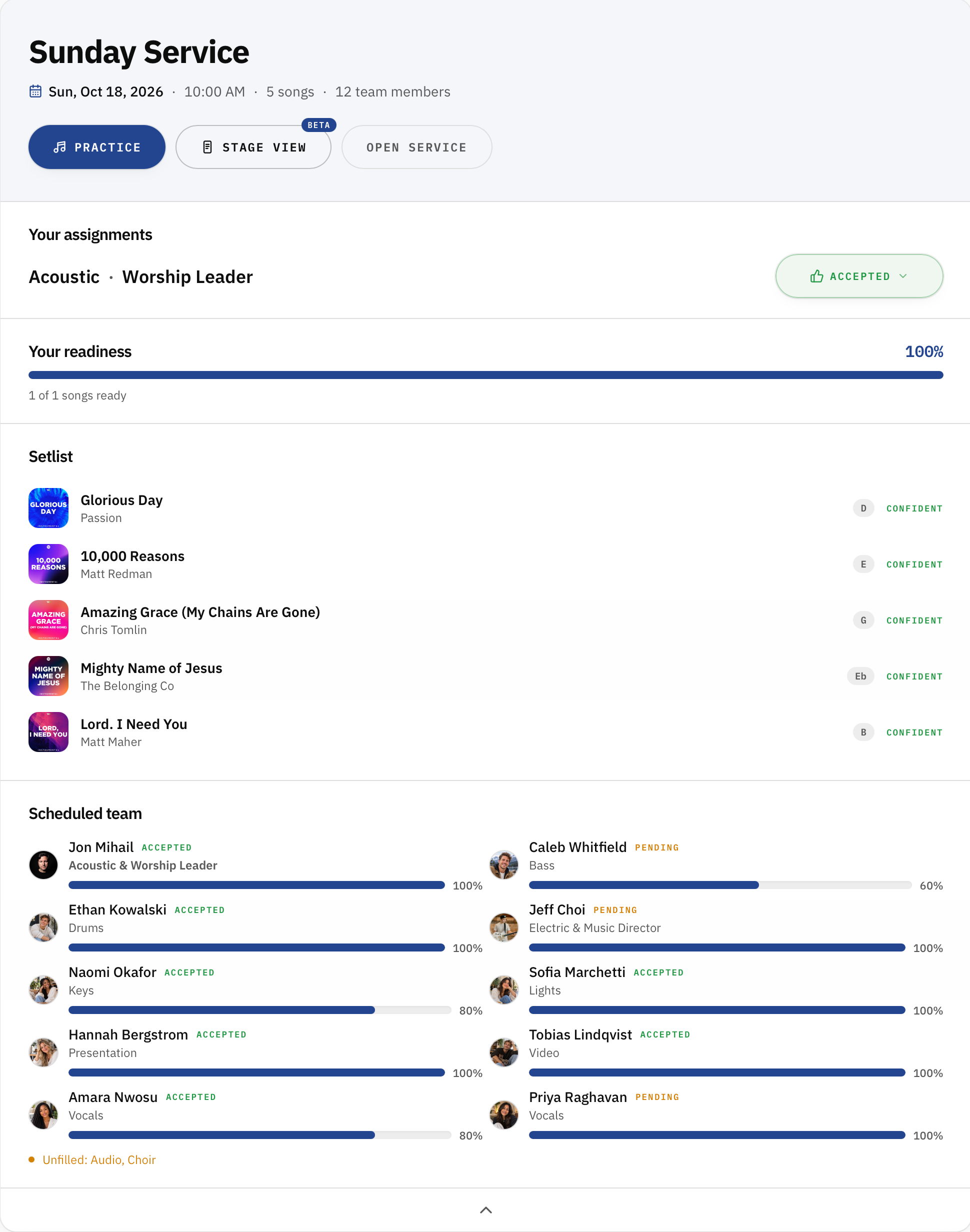The height and width of the screenshot is (1232, 970).
Task: Start the Practice session
Action: click(97, 147)
